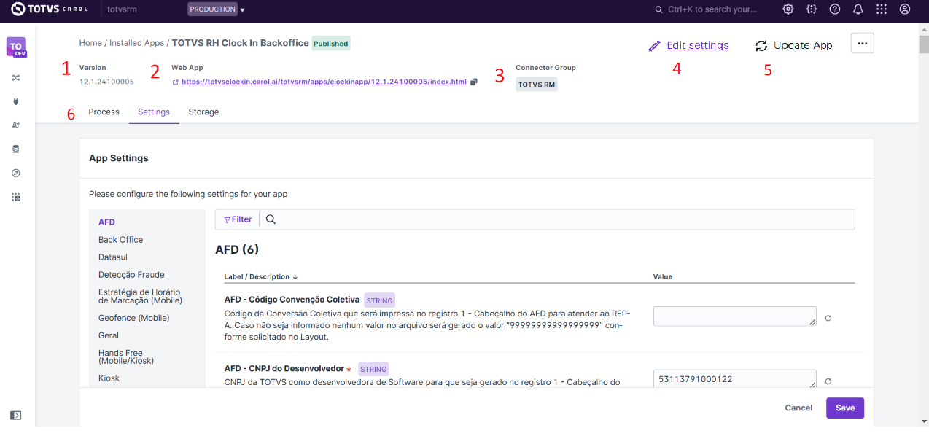Click the external link icon before URL
Viewport: 929px width, 436px height.
(175, 82)
